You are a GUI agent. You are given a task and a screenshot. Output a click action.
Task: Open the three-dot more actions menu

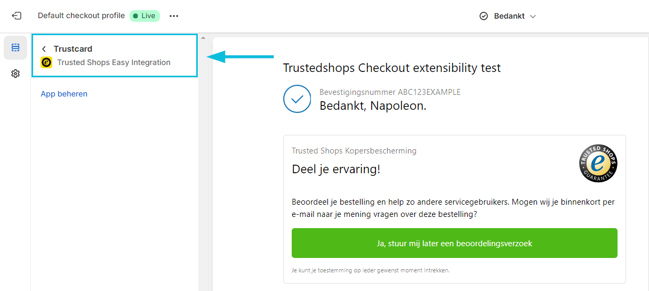tap(174, 16)
